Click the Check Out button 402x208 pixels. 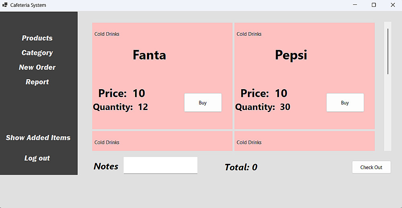click(x=371, y=167)
